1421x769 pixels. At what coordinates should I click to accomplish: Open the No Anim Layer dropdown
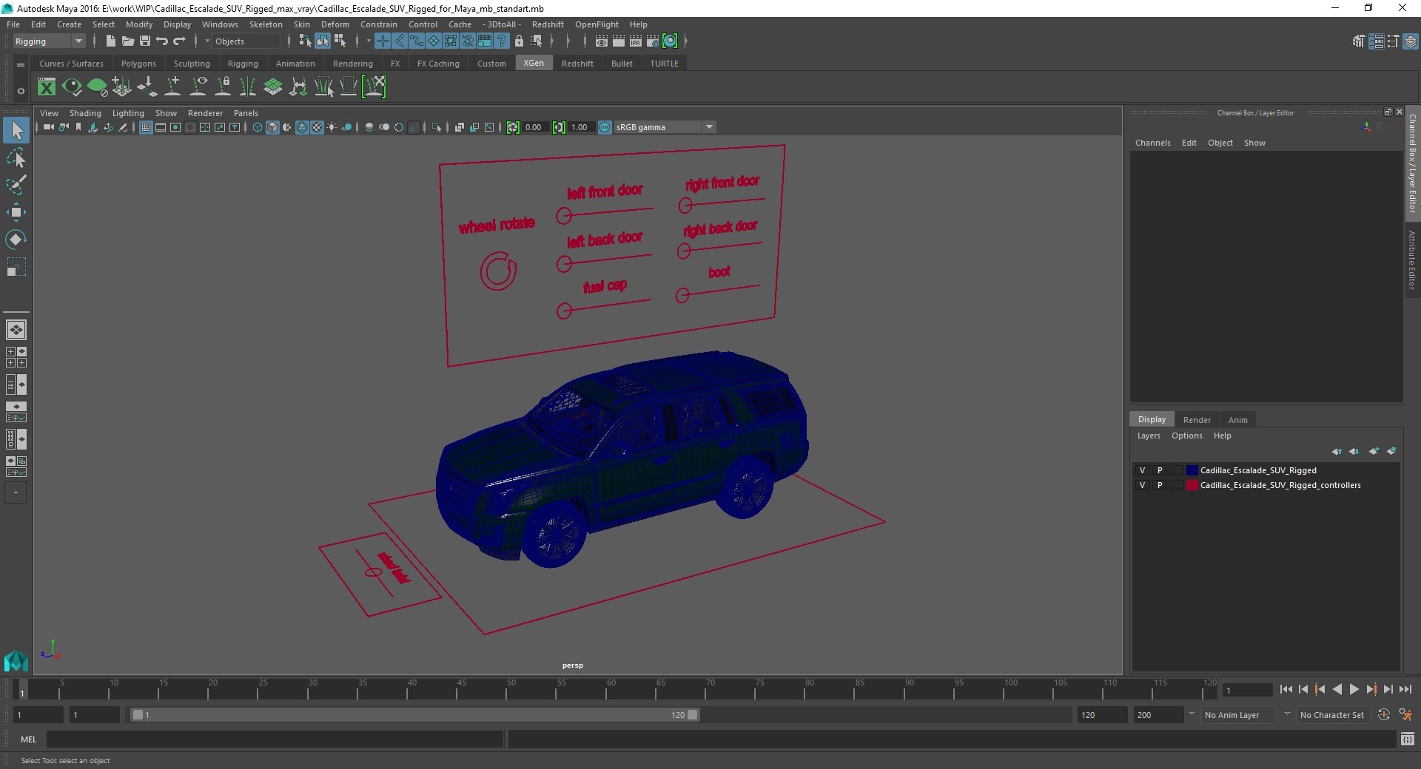[x=1238, y=715]
